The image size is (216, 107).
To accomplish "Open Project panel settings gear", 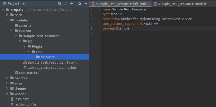I will [x=80, y=4].
